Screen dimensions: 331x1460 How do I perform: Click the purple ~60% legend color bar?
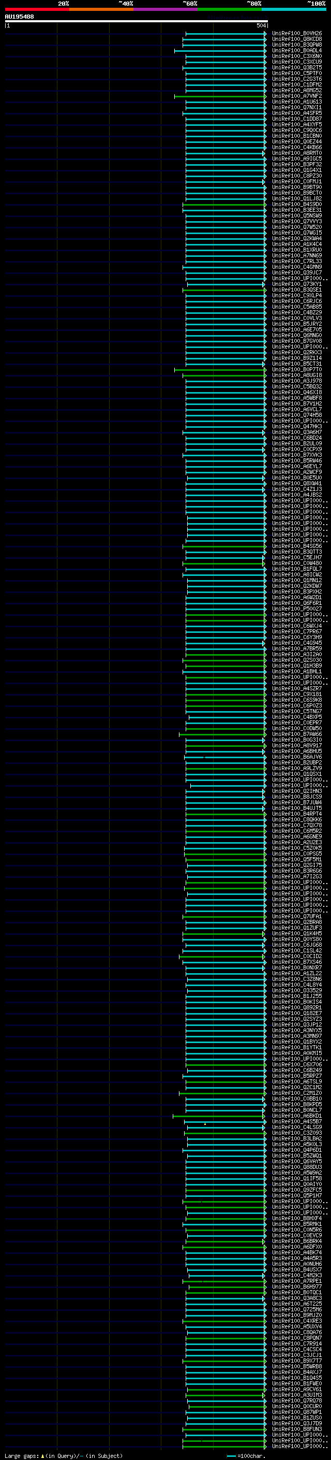point(166,9)
